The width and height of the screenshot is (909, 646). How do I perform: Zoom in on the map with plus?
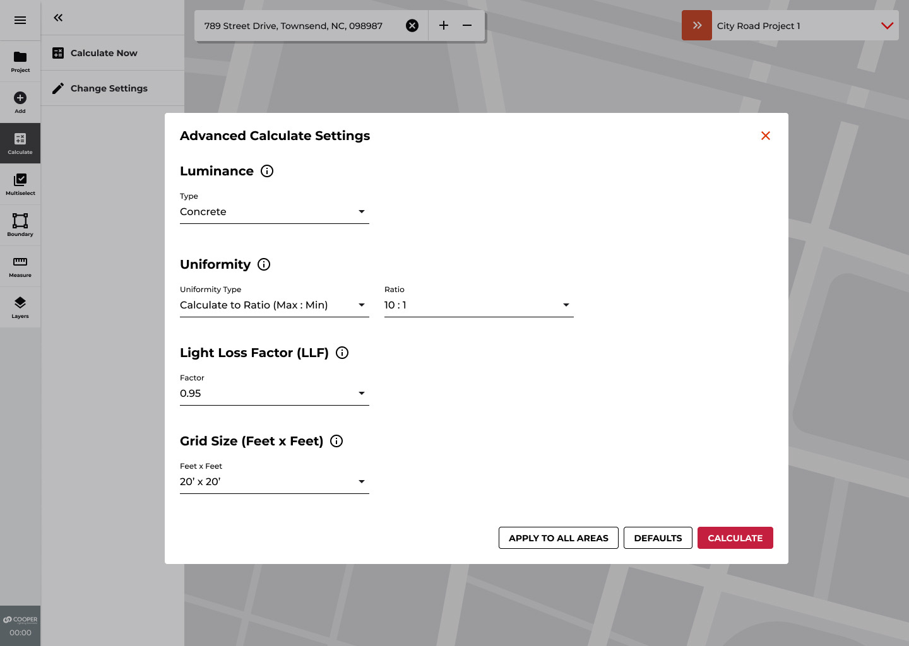[x=444, y=25]
